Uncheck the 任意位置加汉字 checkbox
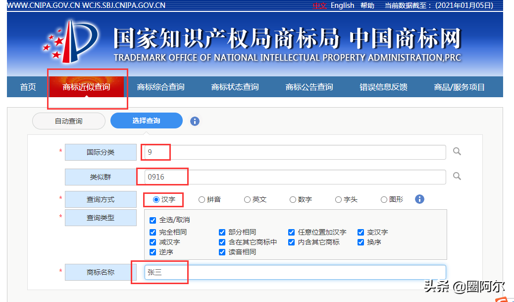The image size is (514, 302). 292,233
